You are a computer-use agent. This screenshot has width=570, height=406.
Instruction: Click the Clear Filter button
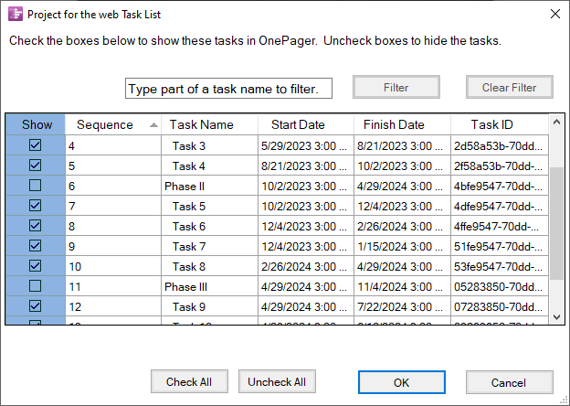click(x=510, y=87)
